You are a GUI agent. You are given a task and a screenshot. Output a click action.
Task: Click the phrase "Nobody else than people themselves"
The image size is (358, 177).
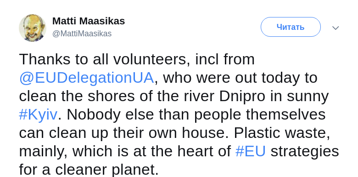196,115
